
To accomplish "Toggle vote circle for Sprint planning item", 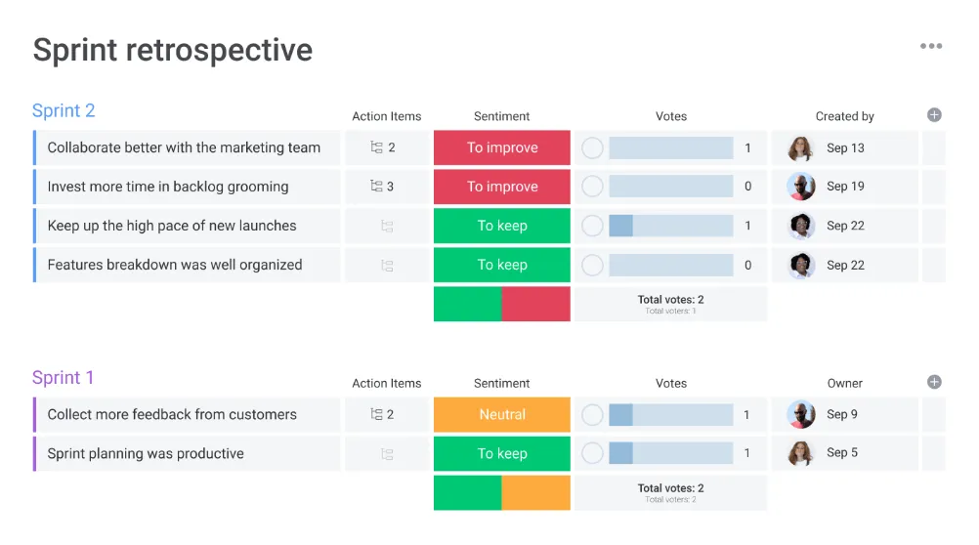I will pyautogui.click(x=592, y=453).
